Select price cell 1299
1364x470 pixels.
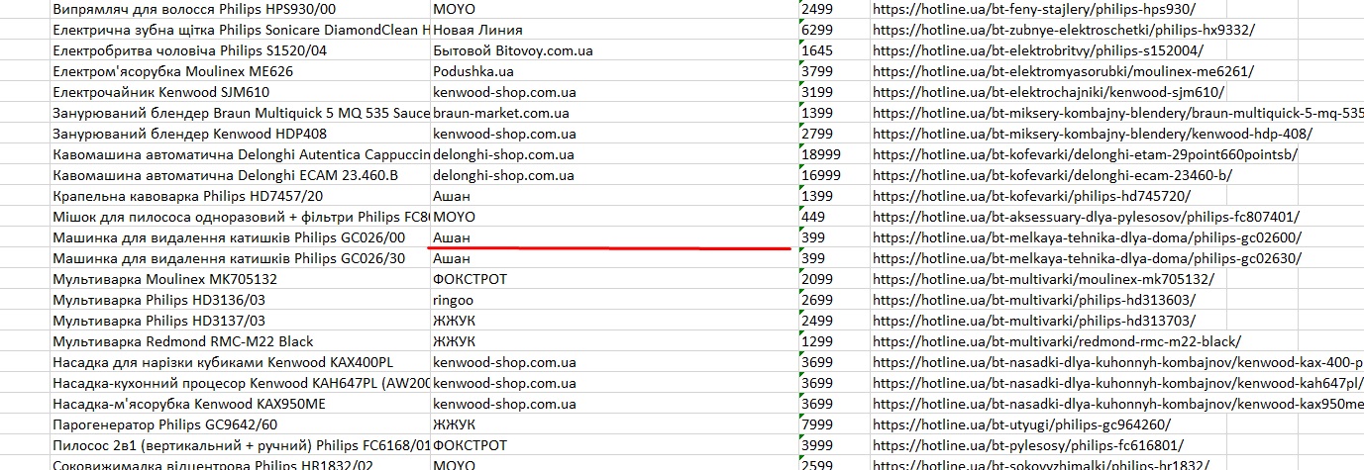coord(834,341)
